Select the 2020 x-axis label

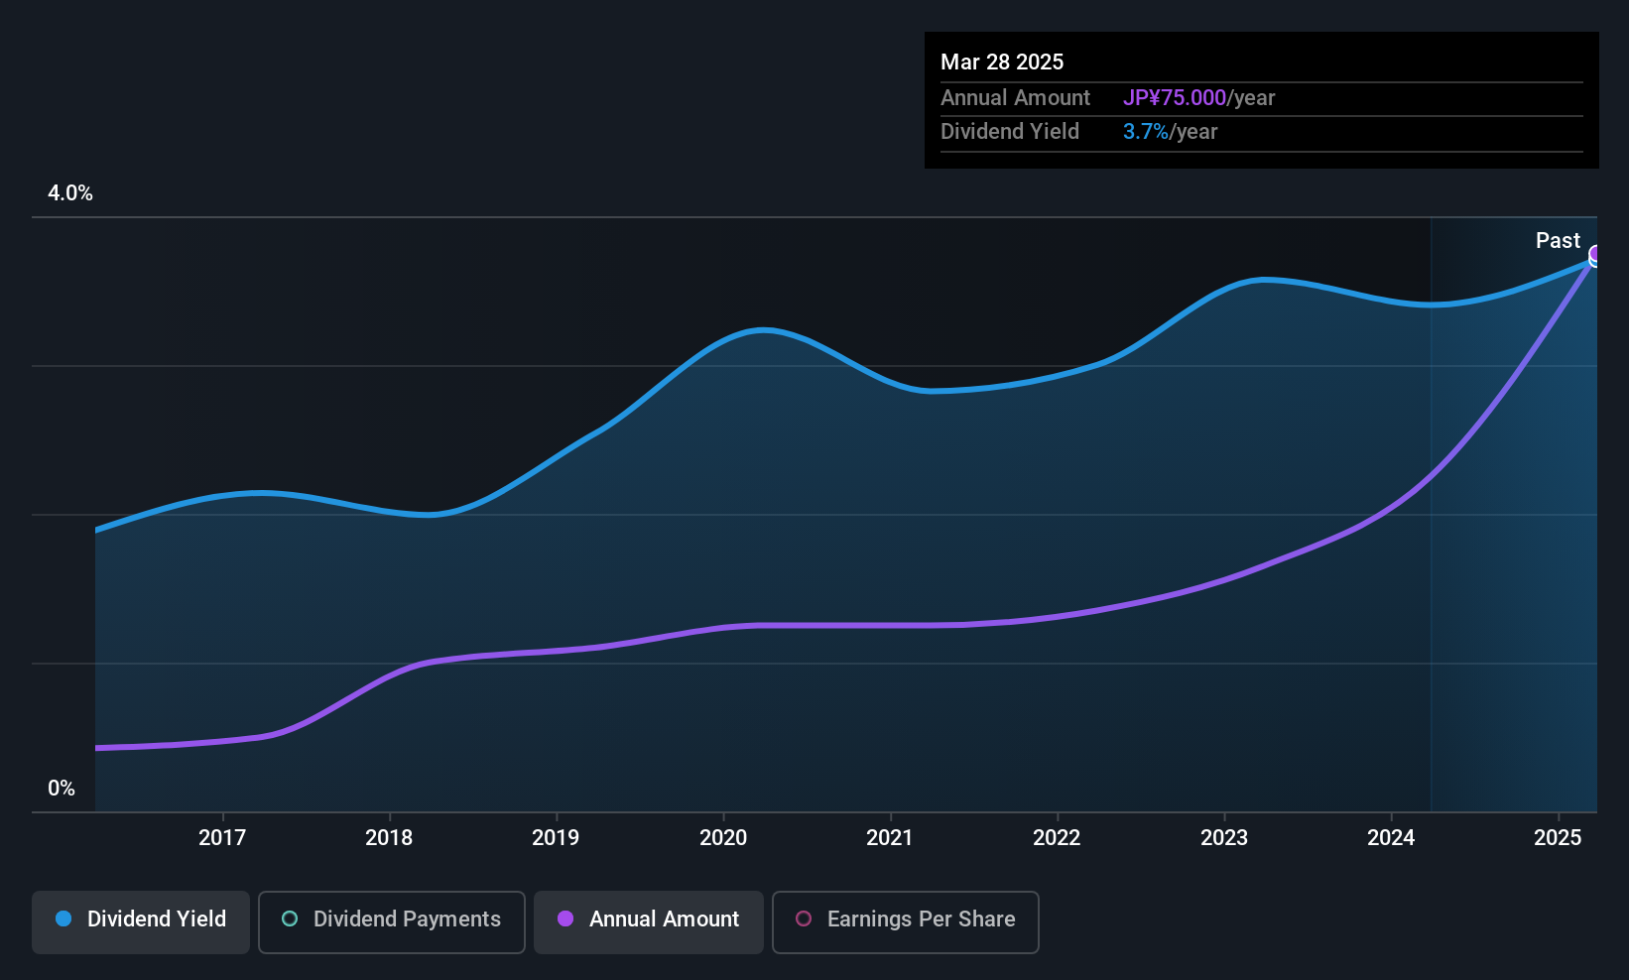point(723,837)
